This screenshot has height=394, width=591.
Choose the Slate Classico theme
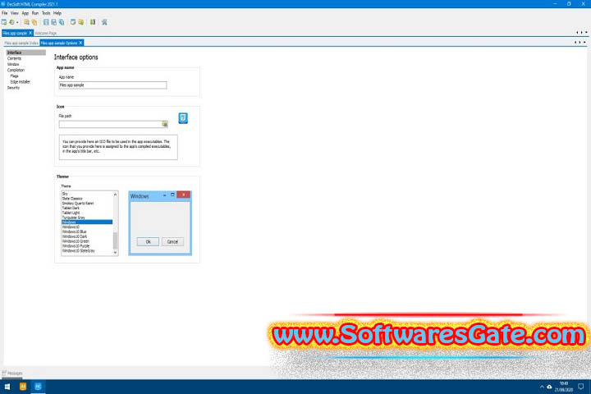(87, 199)
